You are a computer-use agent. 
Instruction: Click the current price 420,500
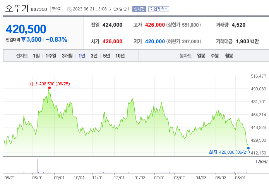[26, 29]
